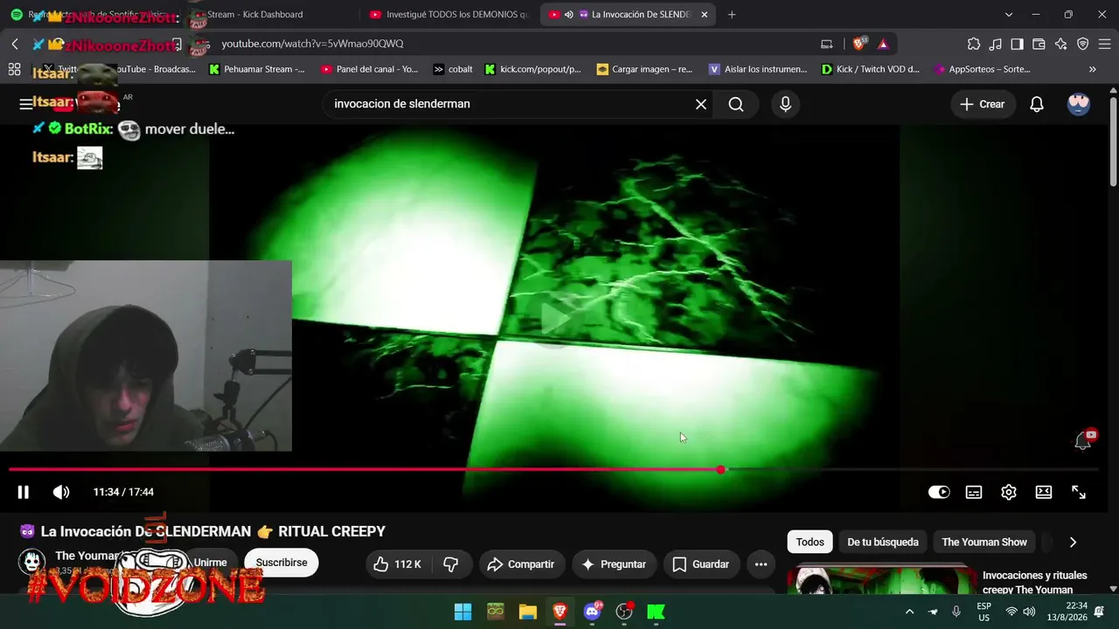Switch to theater mode view
The width and height of the screenshot is (1119, 629).
tap(1044, 492)
